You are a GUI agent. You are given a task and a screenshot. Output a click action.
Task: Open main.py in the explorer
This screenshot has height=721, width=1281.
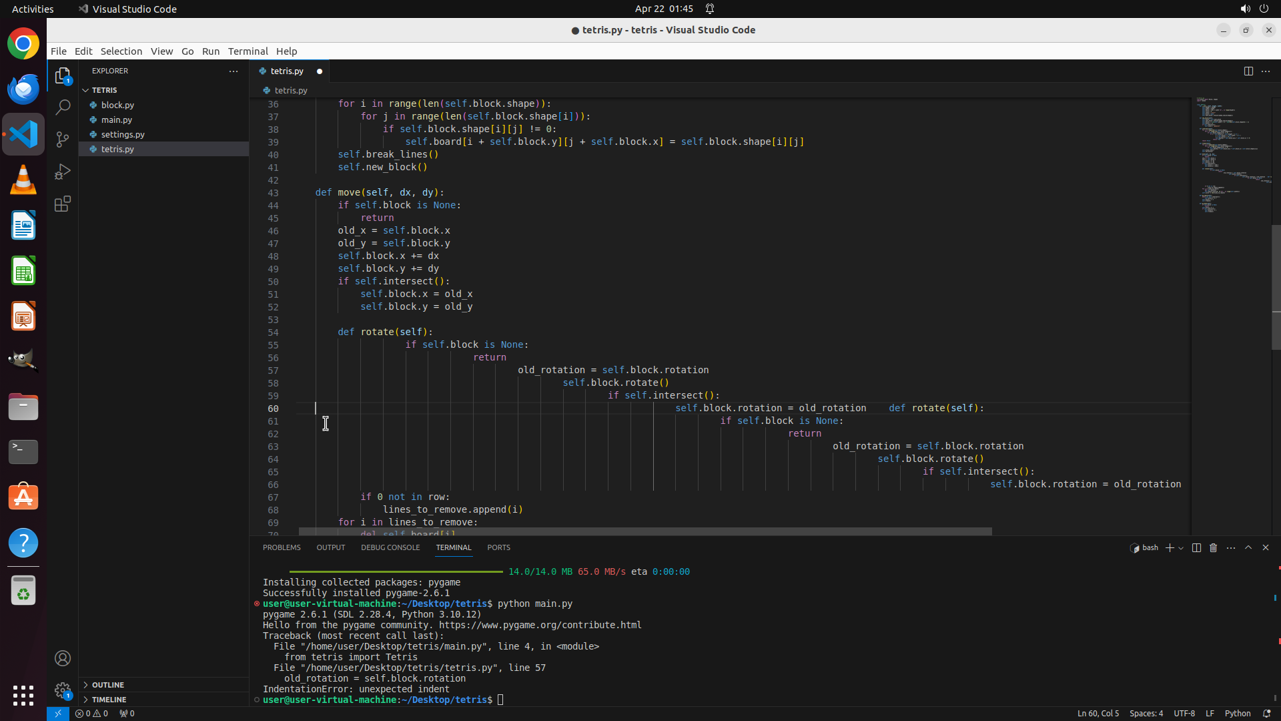click(x=117, y=119)
